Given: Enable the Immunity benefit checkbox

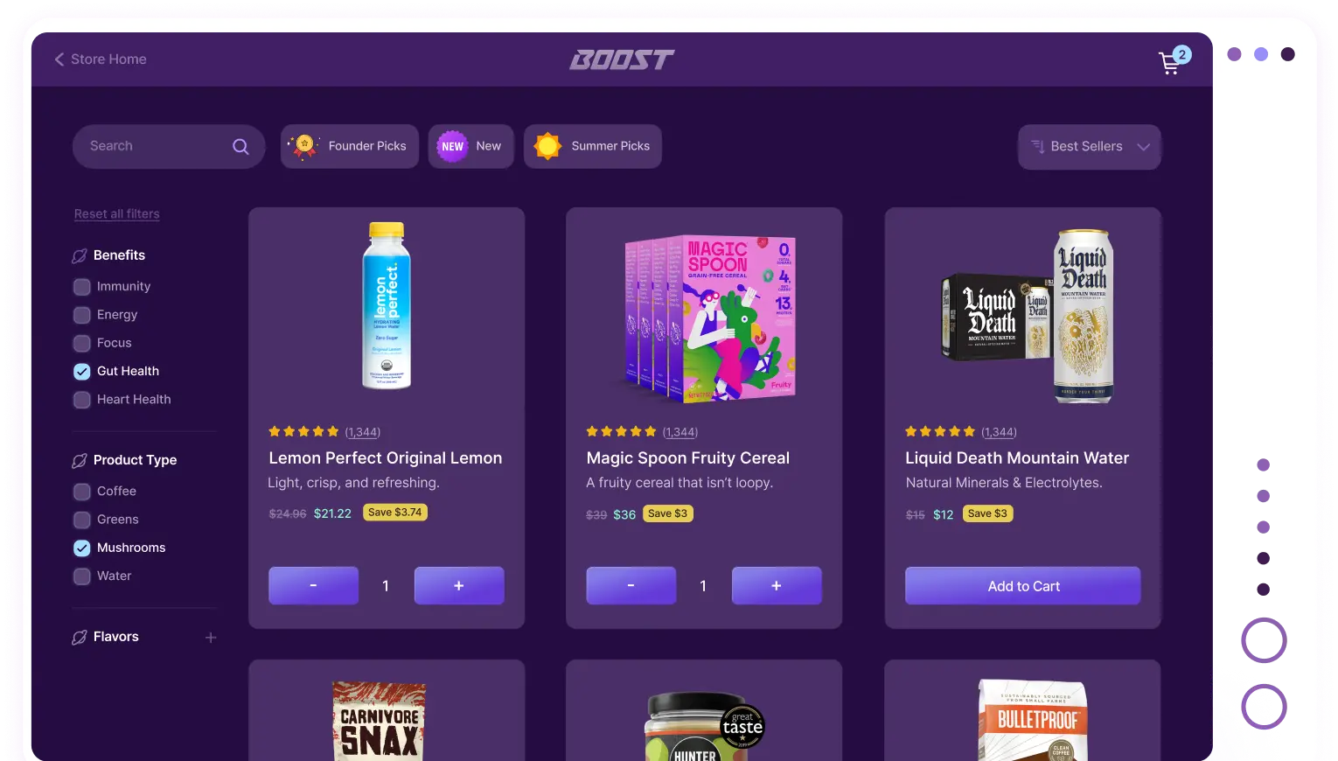Looking at the screenshot, I should [82, 287].
